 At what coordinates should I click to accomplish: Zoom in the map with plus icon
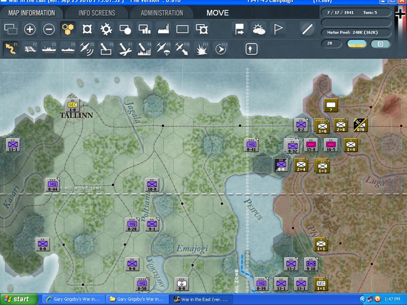(x=30, y=29)
